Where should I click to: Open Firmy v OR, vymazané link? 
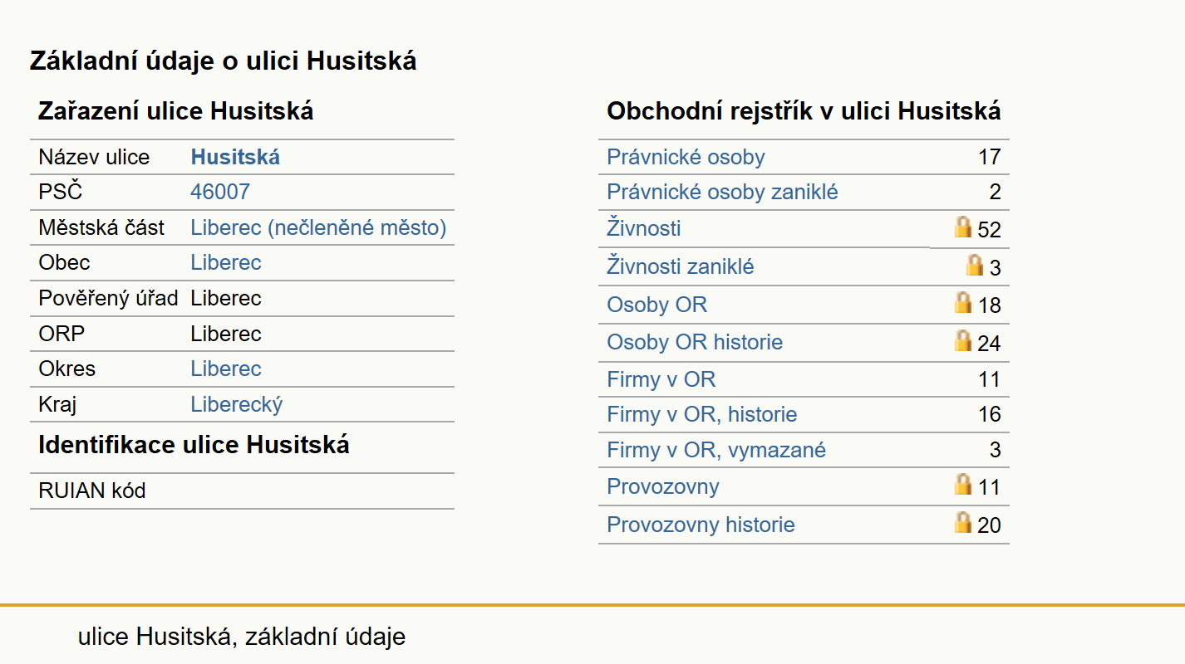(716, 450)
